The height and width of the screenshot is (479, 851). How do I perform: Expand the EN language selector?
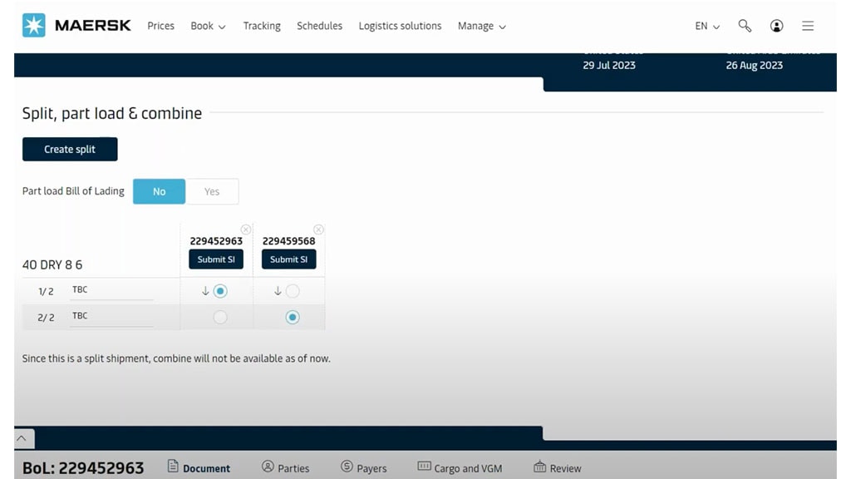(x=706, y=26)
